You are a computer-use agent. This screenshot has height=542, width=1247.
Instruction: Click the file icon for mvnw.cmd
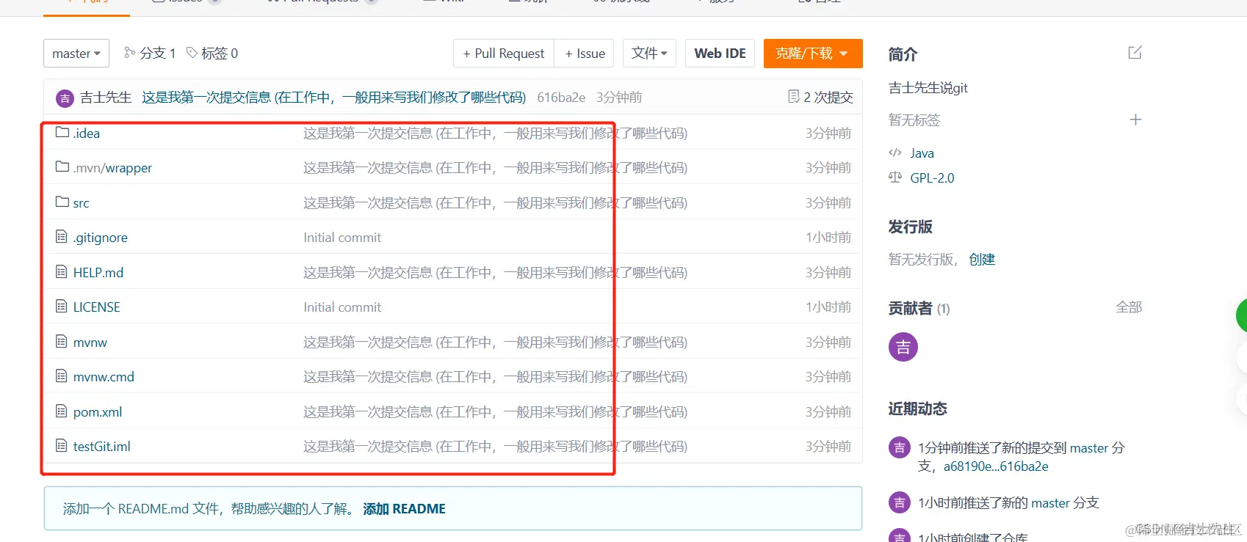pos(62,376)
